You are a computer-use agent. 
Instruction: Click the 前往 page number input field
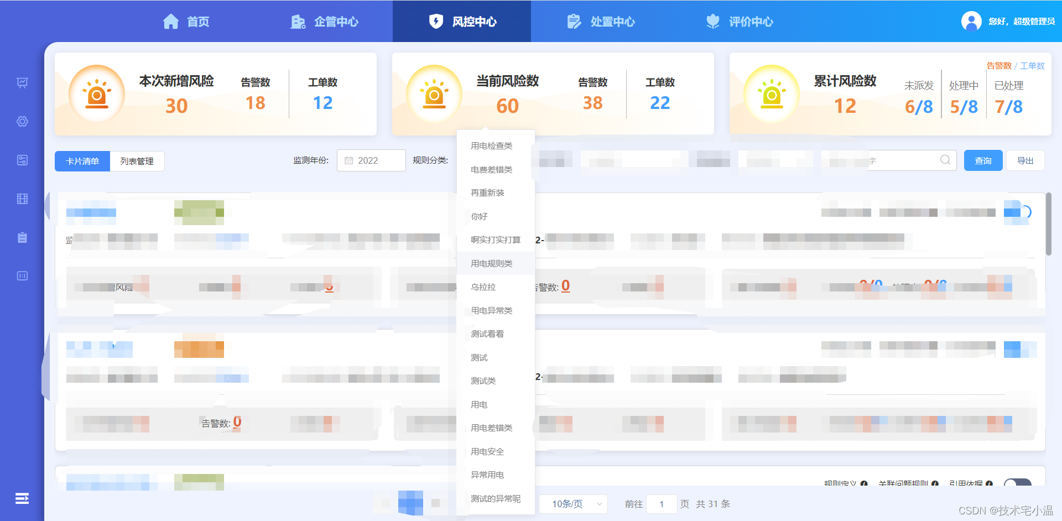tap(662, 504)
